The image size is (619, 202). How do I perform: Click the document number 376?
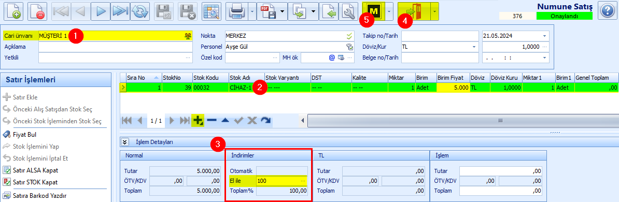tap(517, 16)
